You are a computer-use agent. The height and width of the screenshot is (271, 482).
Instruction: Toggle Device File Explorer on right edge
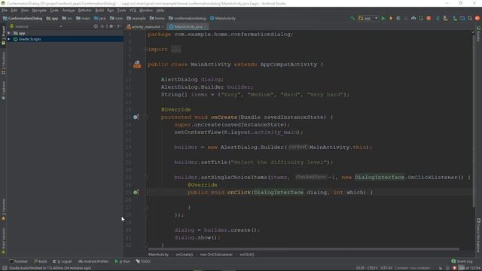(x=479, y=235)
